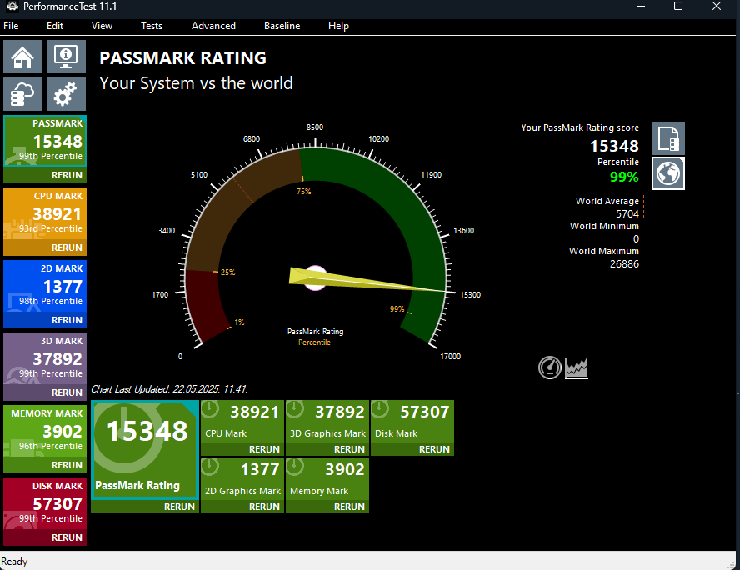Viewport: 740px width, 570px height.
Task: Click the 25% marker on the gauge
Action: 228,272
